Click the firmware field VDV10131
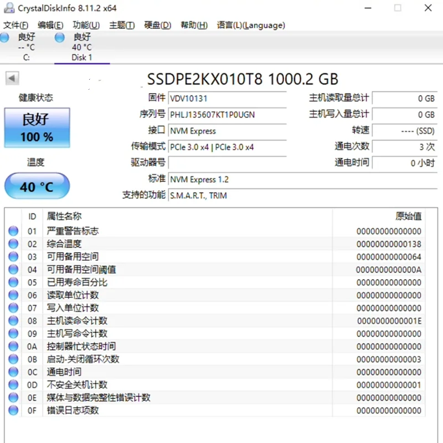The width and height of the screenshot is (443, 443). pyautogui.click(x=227, y=99)
